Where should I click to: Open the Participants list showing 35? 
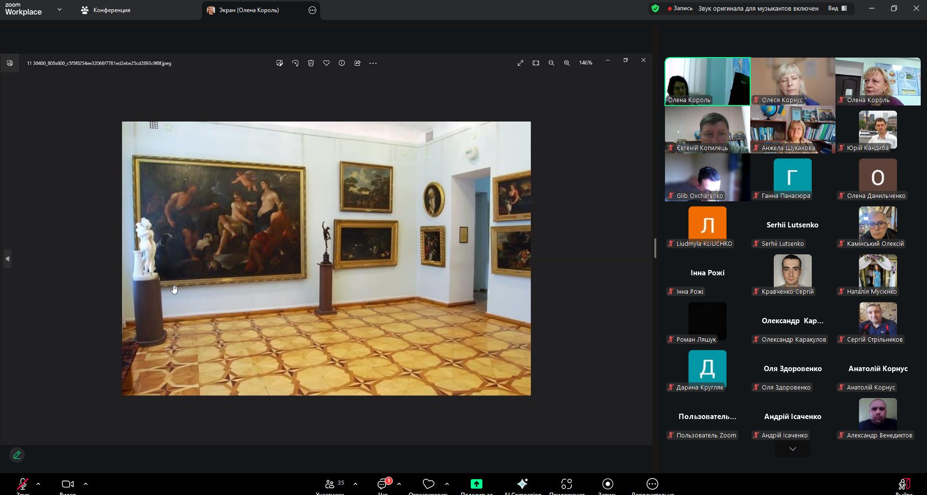[335, 484]
